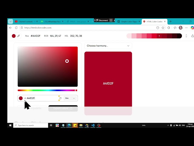Switch to WhatsApp Business tab
This screenshot has height=146, width=194.
coord(52,22)
